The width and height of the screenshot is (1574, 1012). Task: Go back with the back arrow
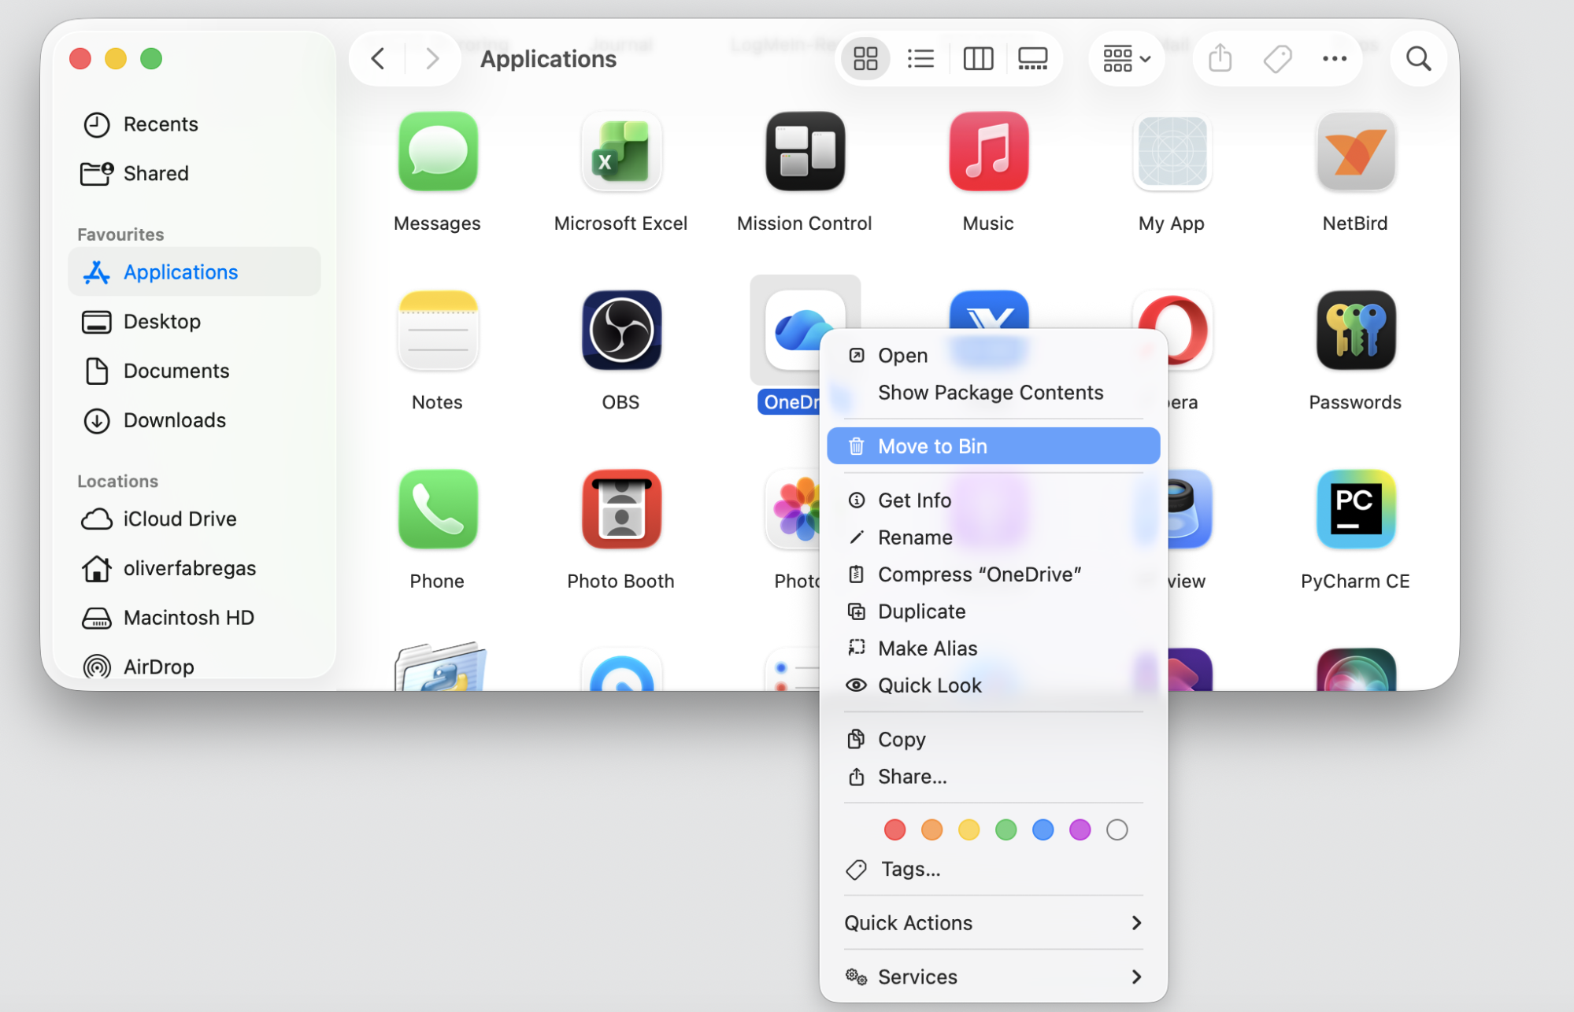pyautogui.click(x=378, y=58)
